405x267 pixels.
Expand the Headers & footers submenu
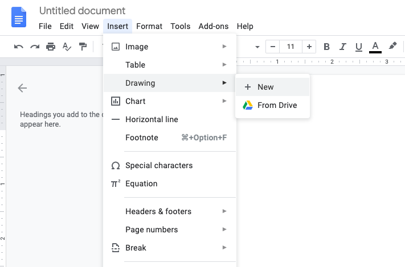169,211
